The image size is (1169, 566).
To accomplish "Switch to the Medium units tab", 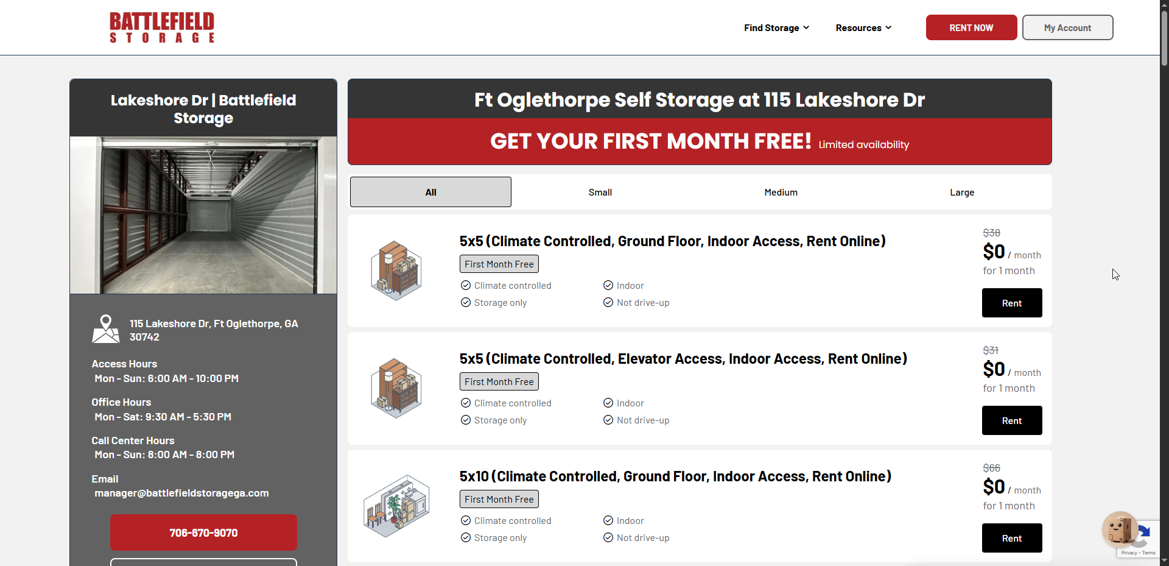I will 781,193.
